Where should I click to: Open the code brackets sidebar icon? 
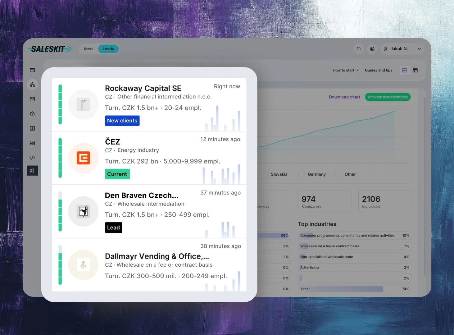coord(32,158)
